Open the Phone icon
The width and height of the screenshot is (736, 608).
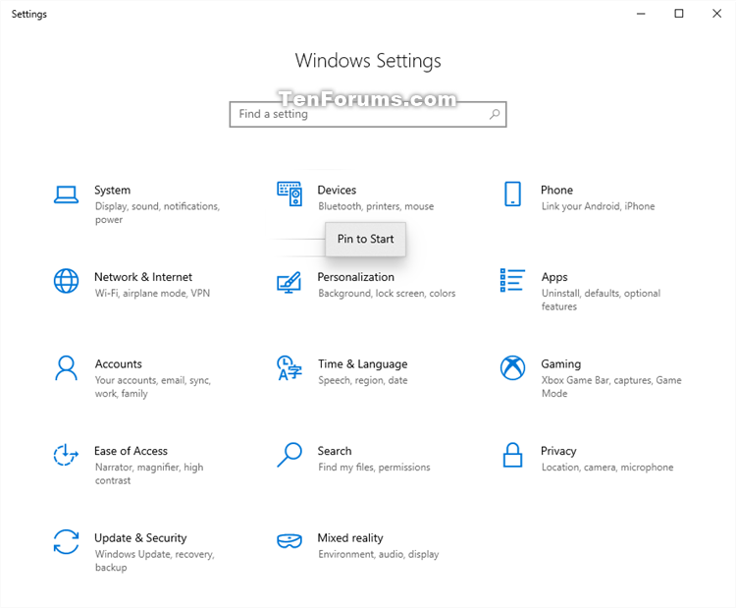click(x=512, y=193)
